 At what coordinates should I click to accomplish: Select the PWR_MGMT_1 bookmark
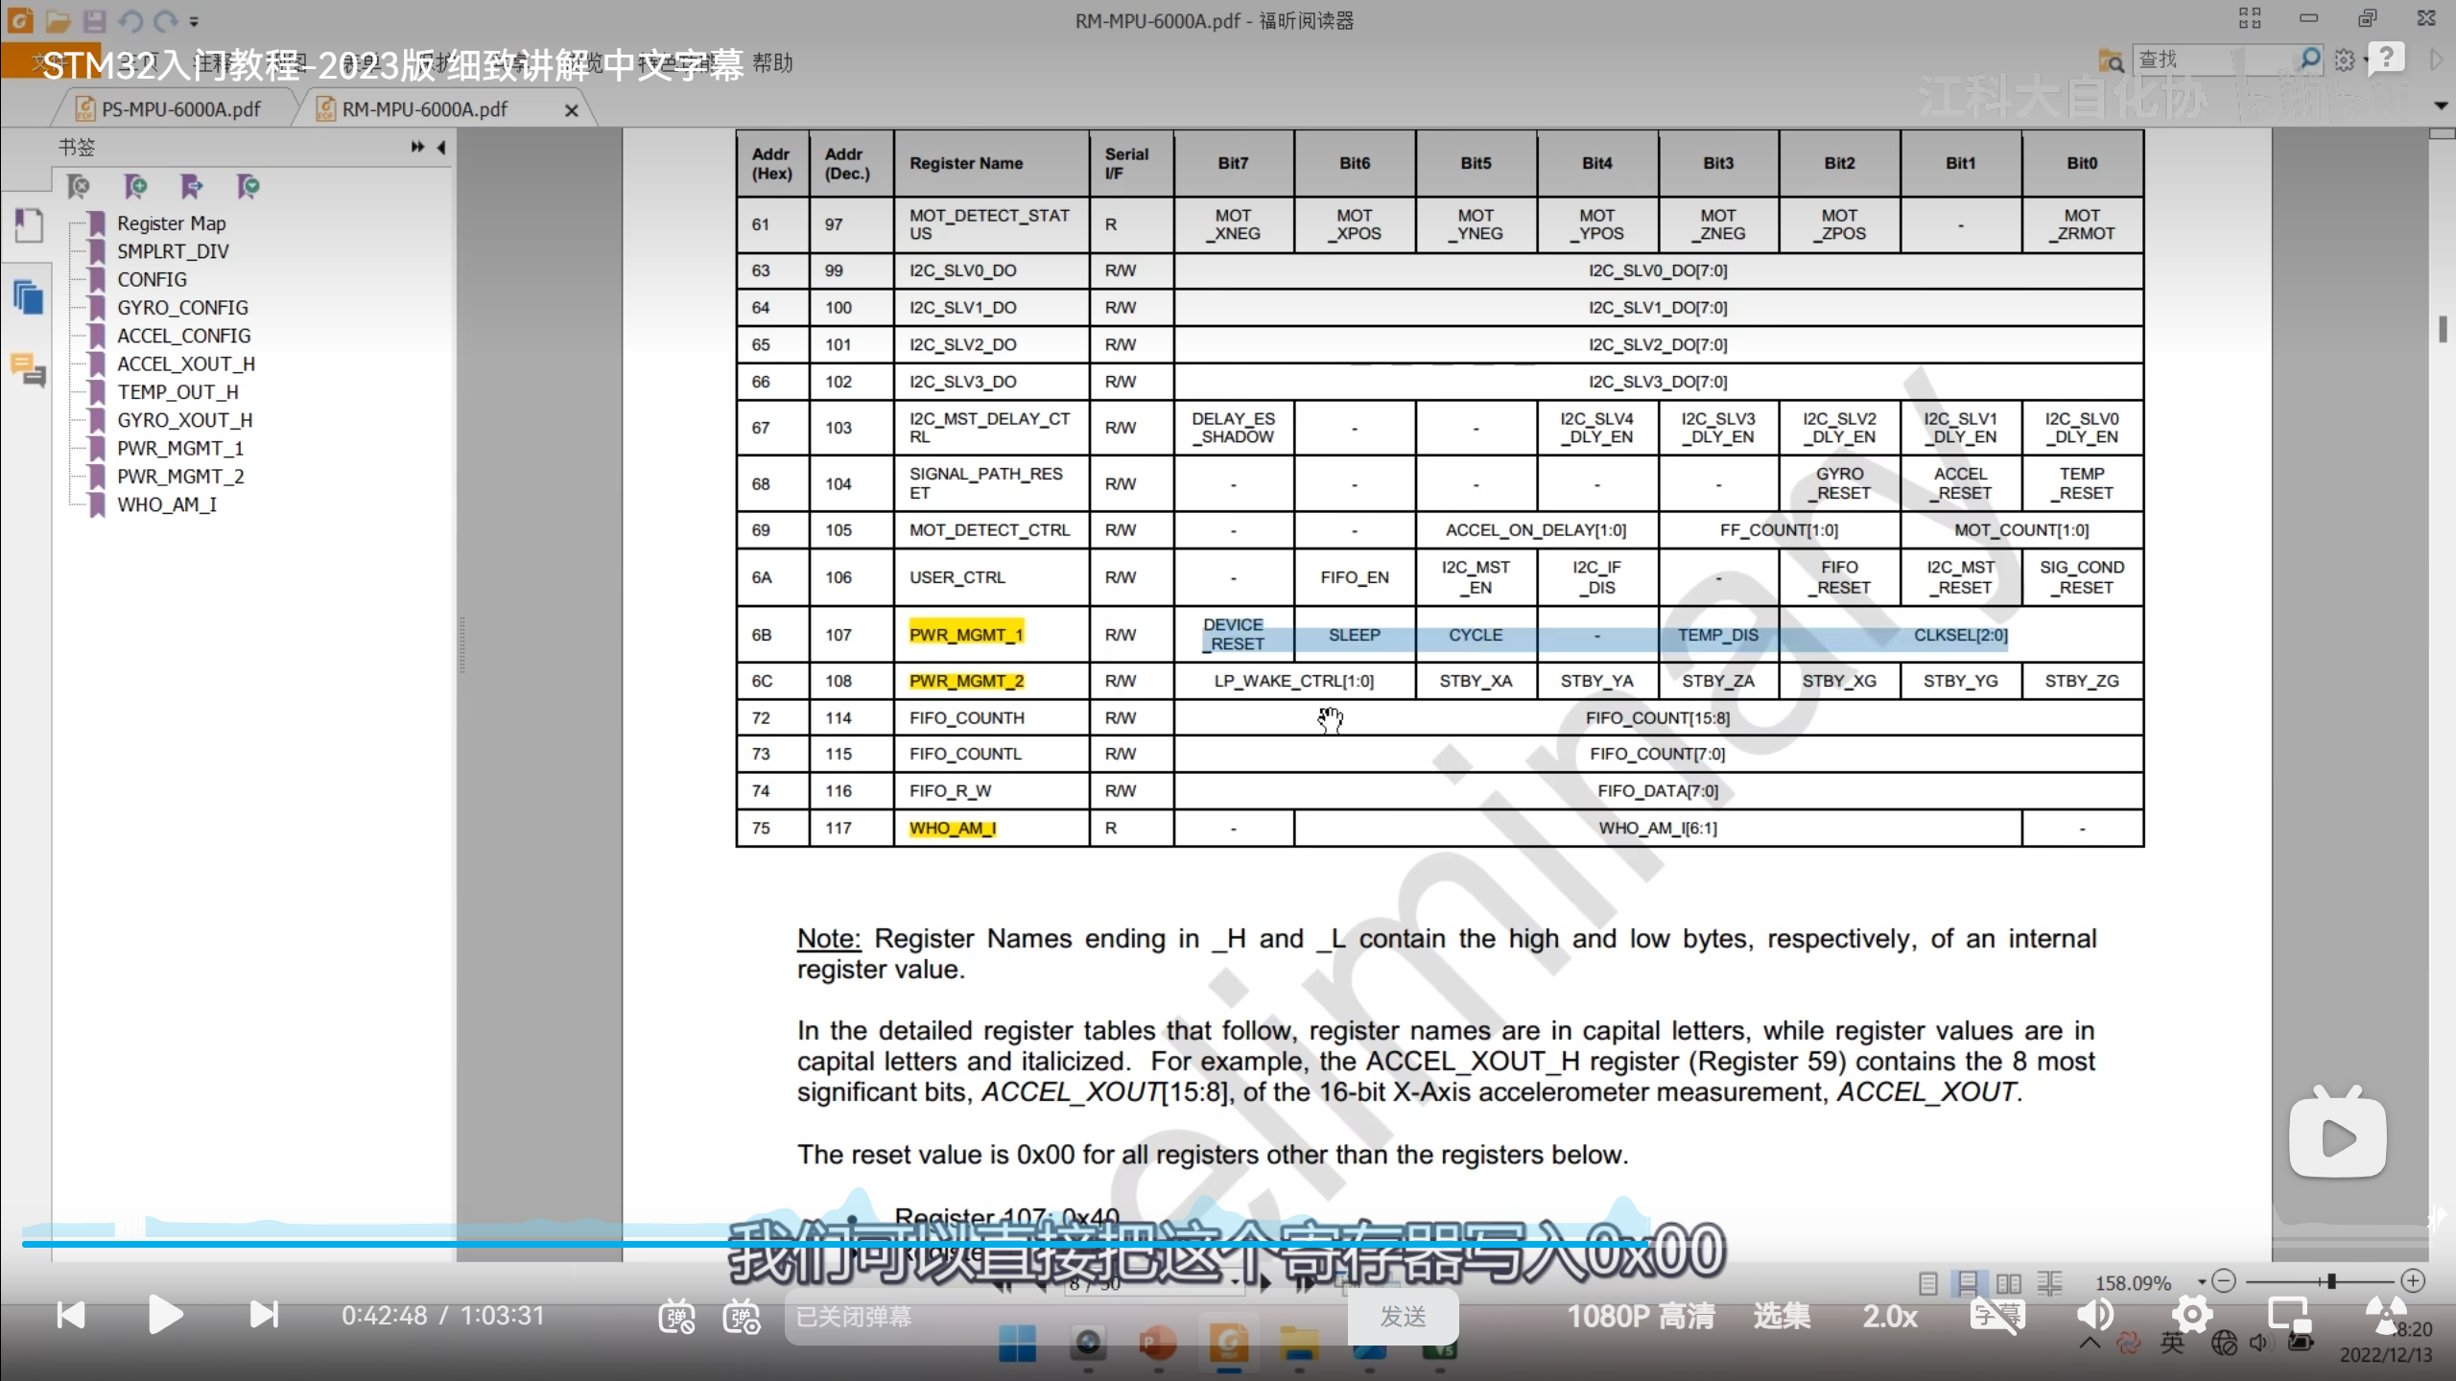(x=180, y=448)
